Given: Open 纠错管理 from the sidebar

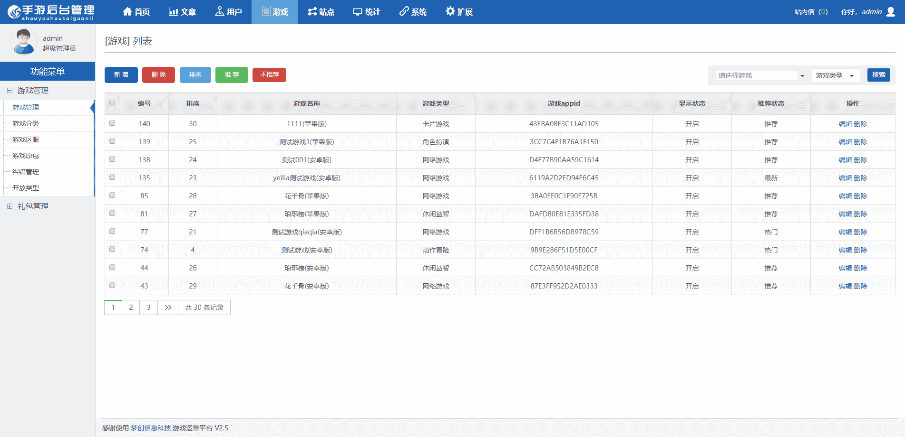Looking at the screenshot, I should [x=26, y=172].
